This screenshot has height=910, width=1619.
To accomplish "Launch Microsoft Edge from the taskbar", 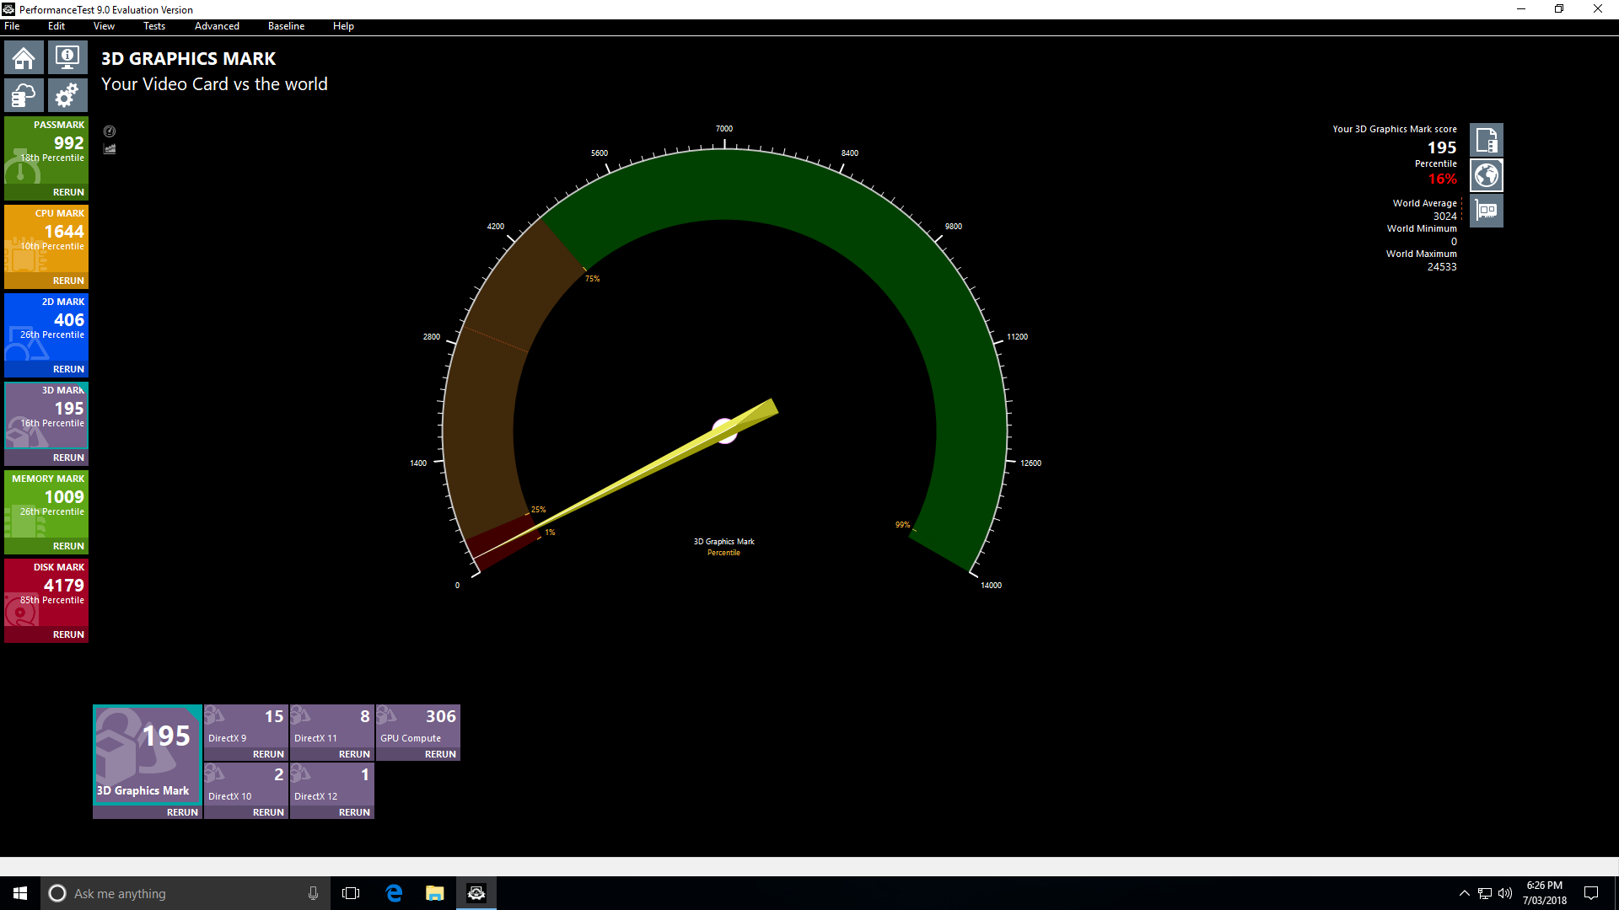I will [x=394, y=893].
